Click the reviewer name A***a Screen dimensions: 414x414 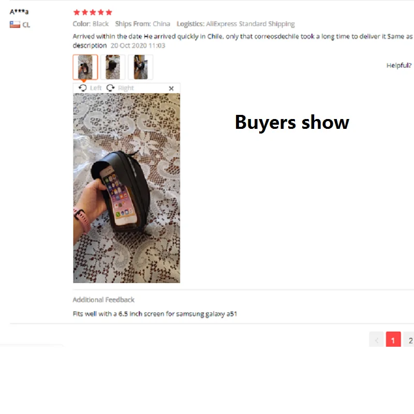19,11
